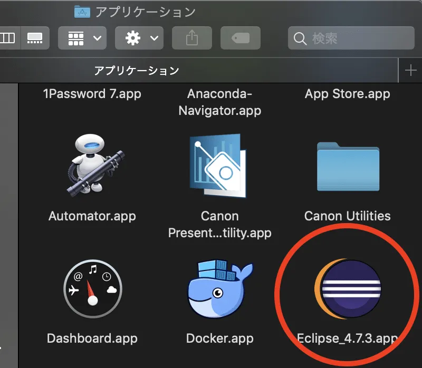Screen dimensions: 422x368
Task: Open the Automator robot app icon
Action: 95,166
